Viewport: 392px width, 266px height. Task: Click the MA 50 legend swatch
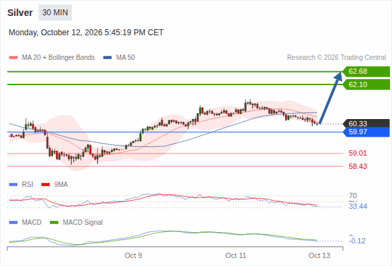[107, 58]
